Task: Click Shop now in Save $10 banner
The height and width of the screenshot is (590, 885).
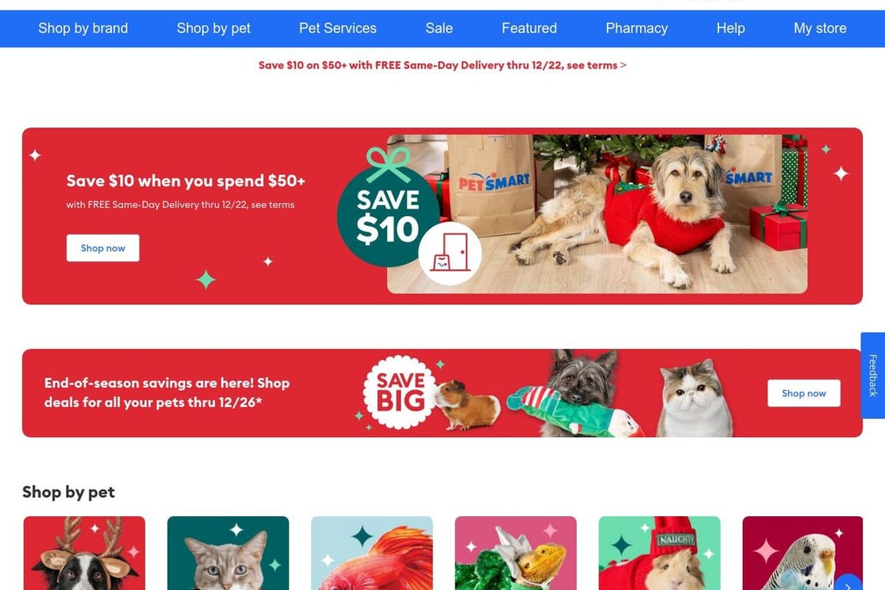Action: 103,248
